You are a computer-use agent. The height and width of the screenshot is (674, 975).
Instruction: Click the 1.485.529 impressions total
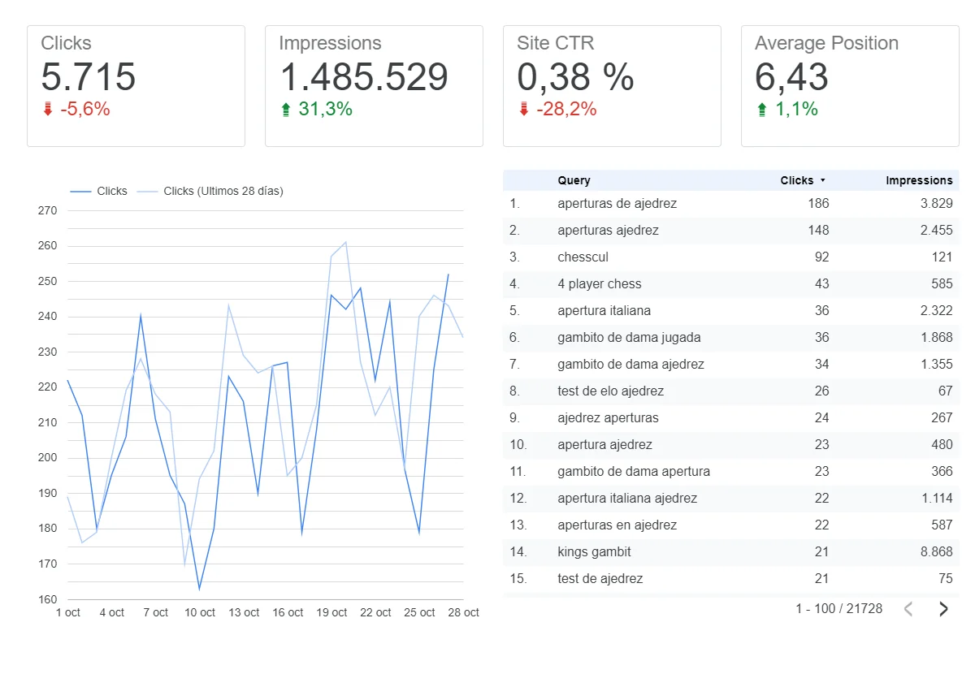click(364, 77)
